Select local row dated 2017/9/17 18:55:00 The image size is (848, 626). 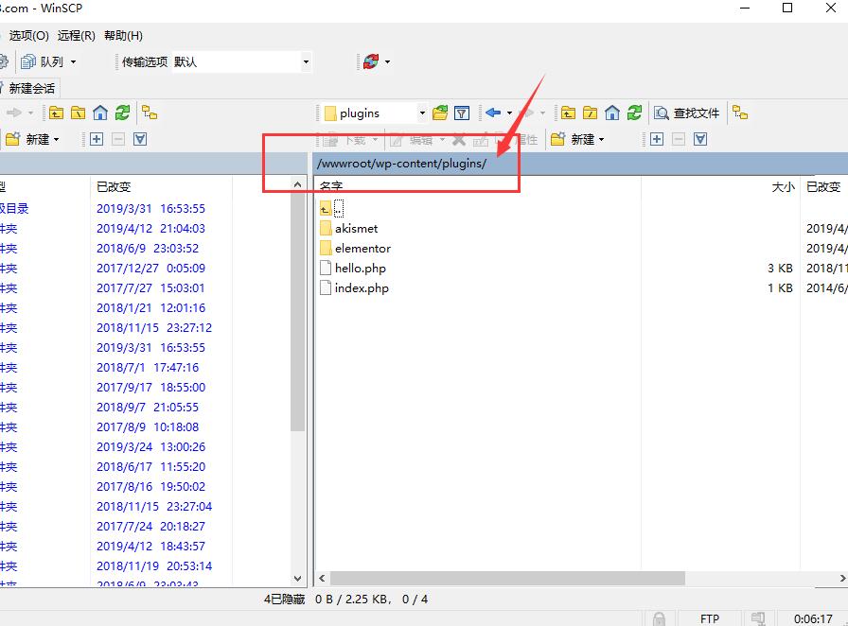(150, 388)
